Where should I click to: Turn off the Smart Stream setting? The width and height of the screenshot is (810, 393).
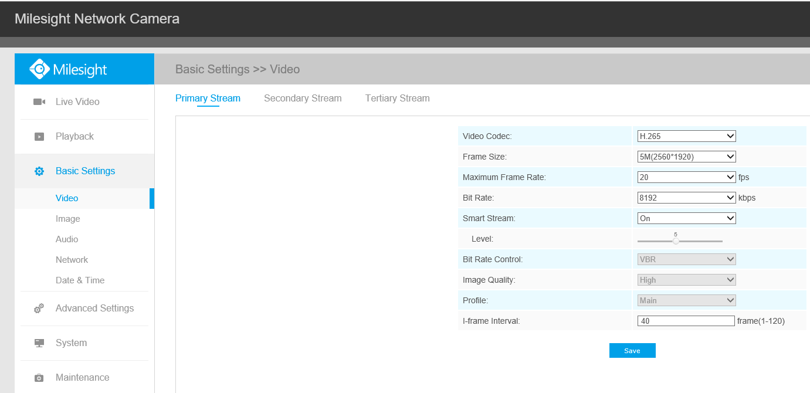pyautogui.click(x=686, y=218)
